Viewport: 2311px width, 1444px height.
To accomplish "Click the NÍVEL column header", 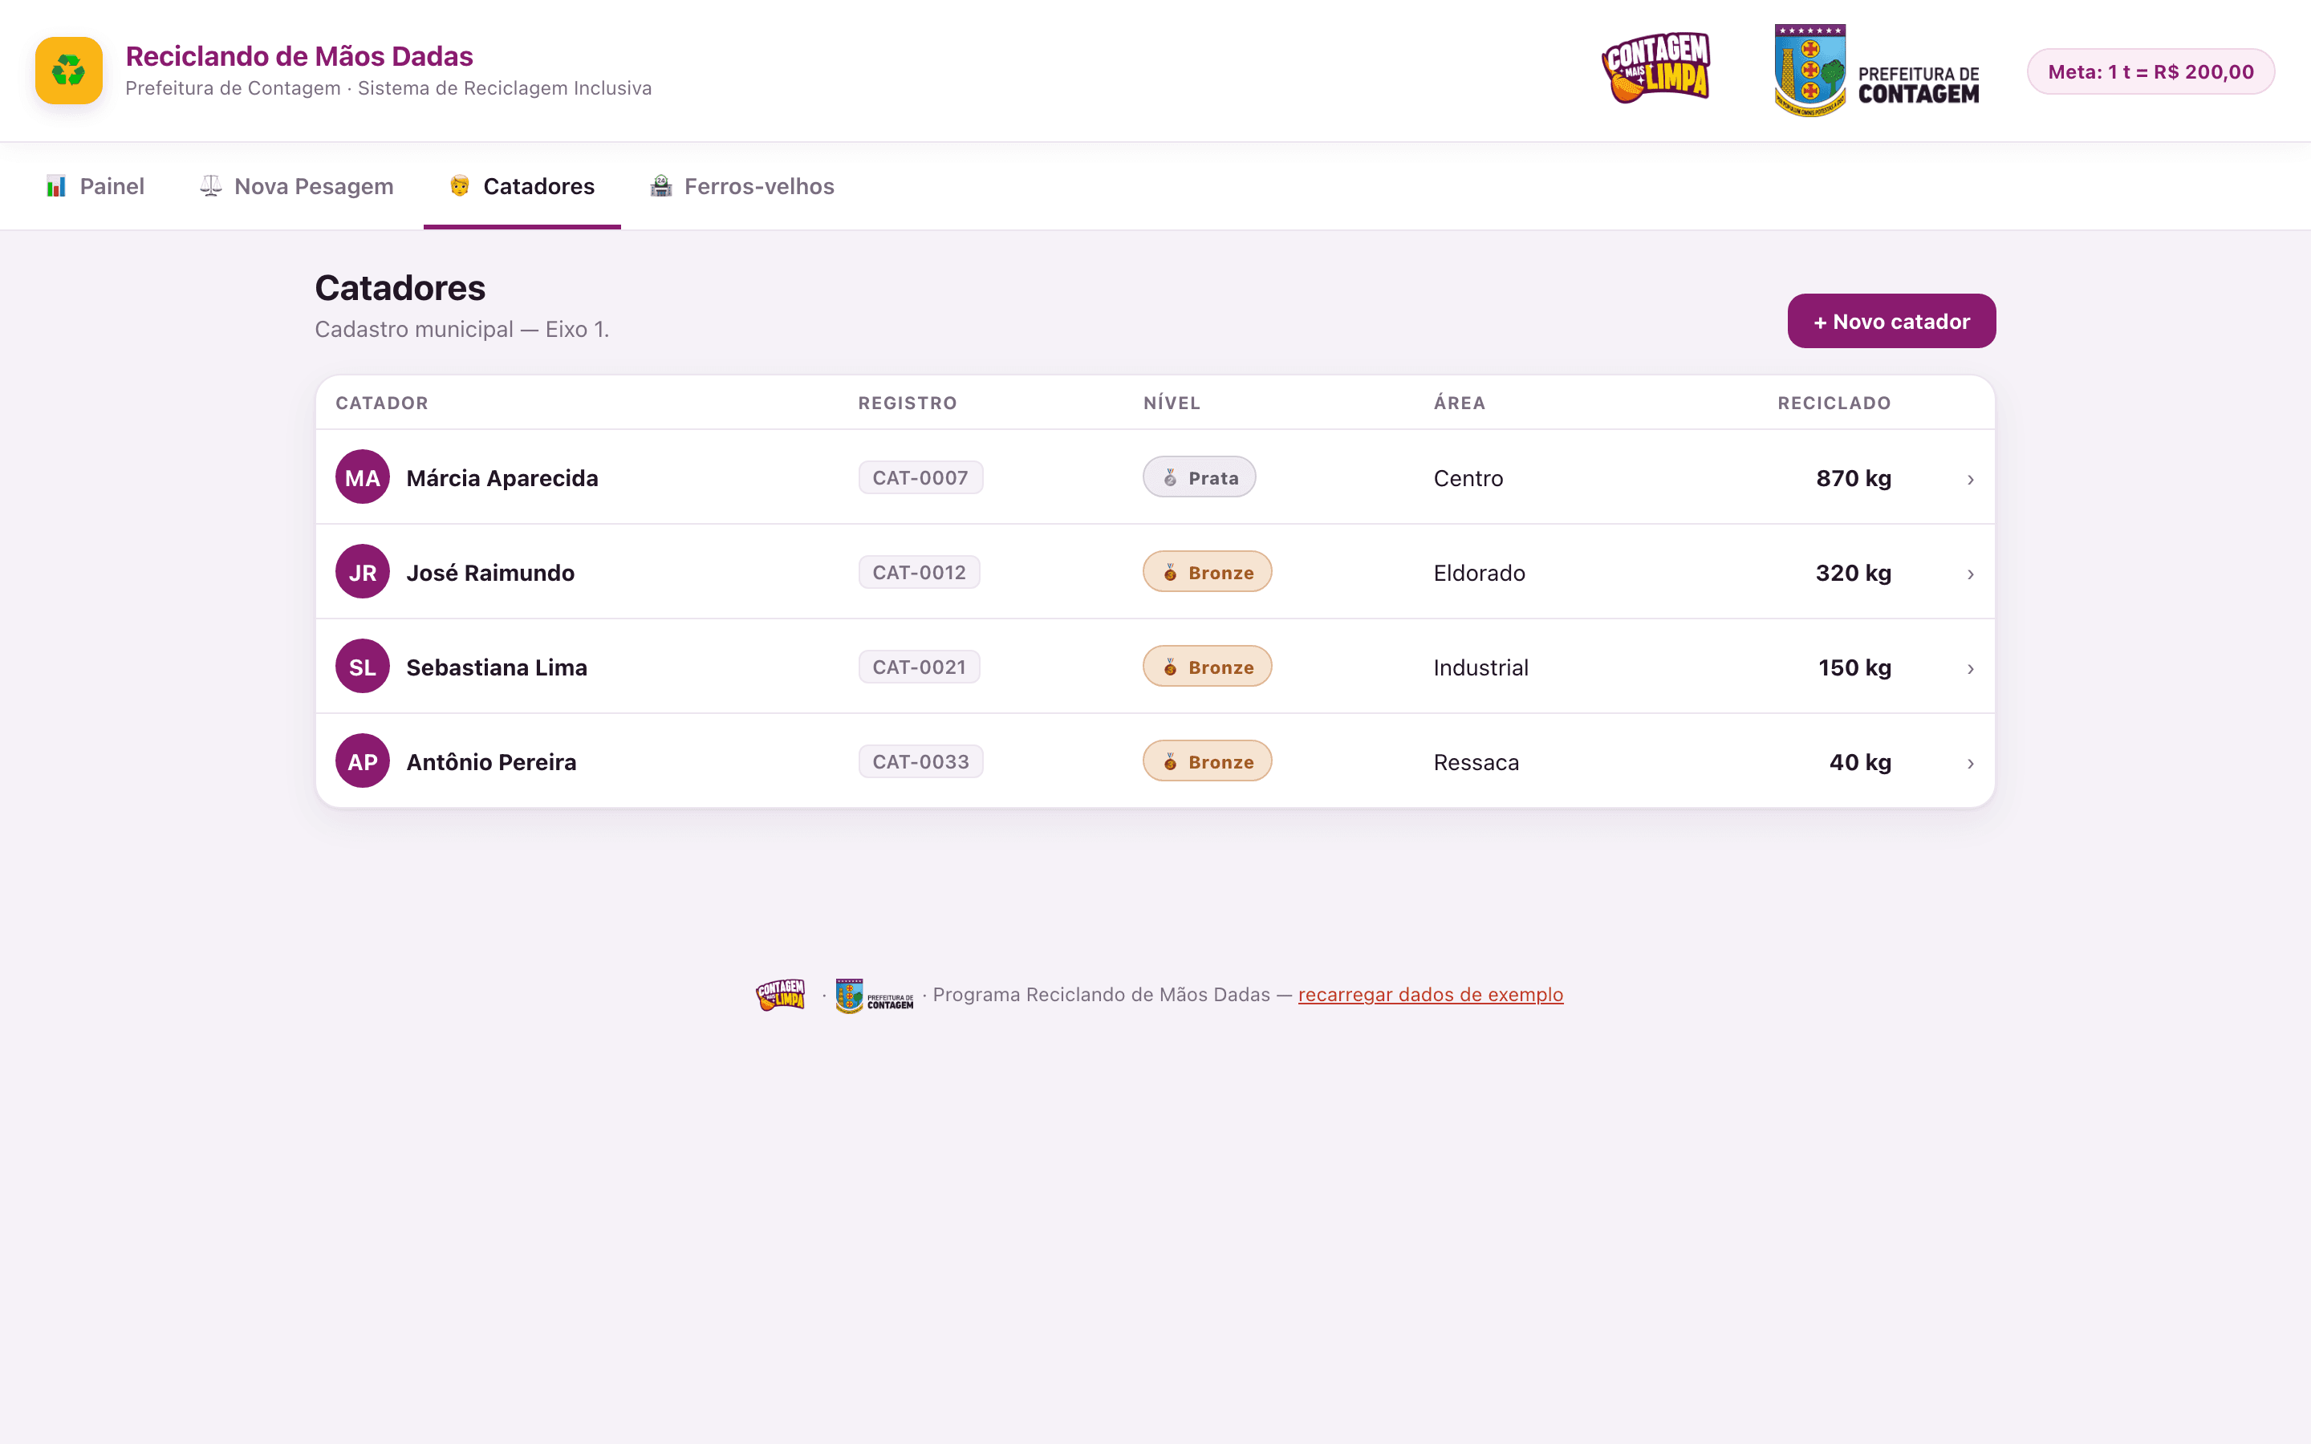I will [x=1172, y=403].
